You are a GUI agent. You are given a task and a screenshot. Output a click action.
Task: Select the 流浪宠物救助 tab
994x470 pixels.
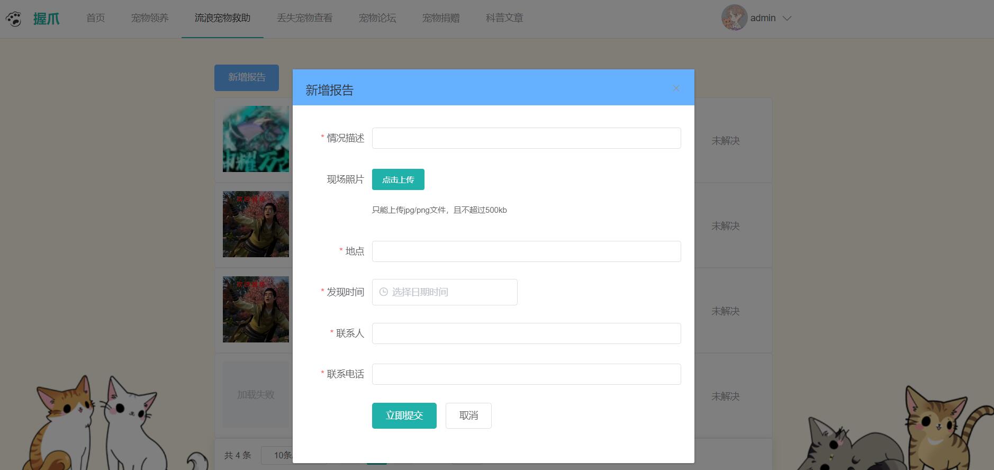click(222, 18)
